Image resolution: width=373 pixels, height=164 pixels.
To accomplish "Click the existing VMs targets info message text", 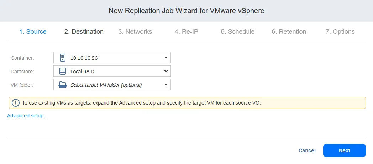I will pyautogui.click(x=141, y=103).
